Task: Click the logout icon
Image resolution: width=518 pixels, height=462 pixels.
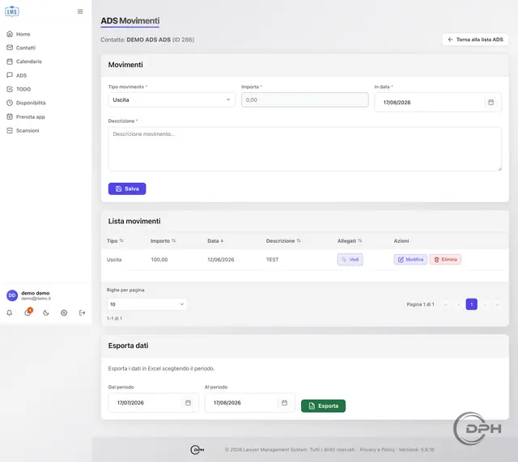Action: click(x=83, y=313)
